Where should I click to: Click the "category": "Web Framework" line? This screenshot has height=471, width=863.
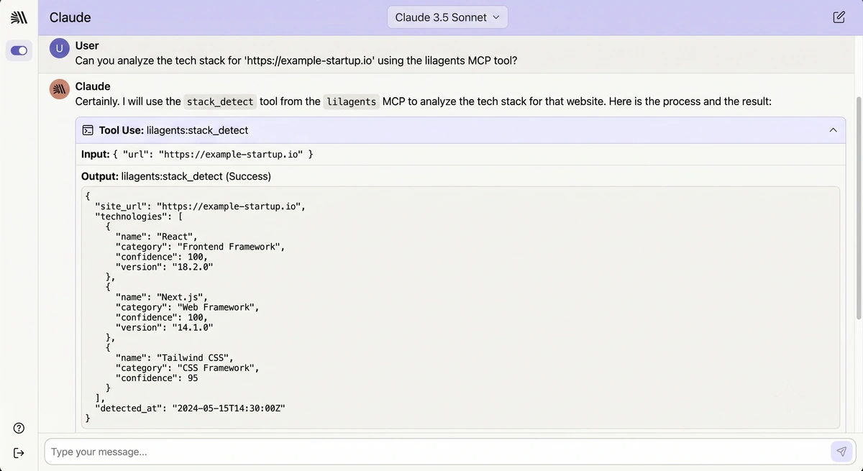pyautogui.click(x=187, y=307)
